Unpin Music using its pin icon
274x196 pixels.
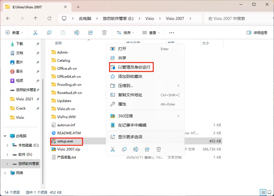(38, 71)
